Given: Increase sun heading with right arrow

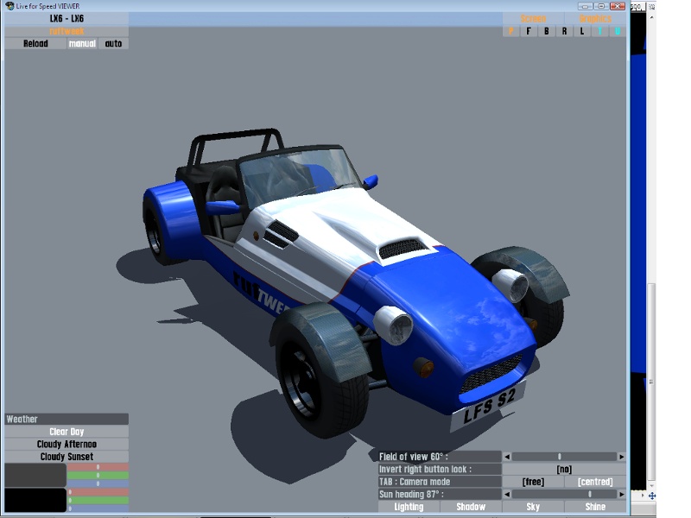Looking at the screenshot, I should coord(621,495).
